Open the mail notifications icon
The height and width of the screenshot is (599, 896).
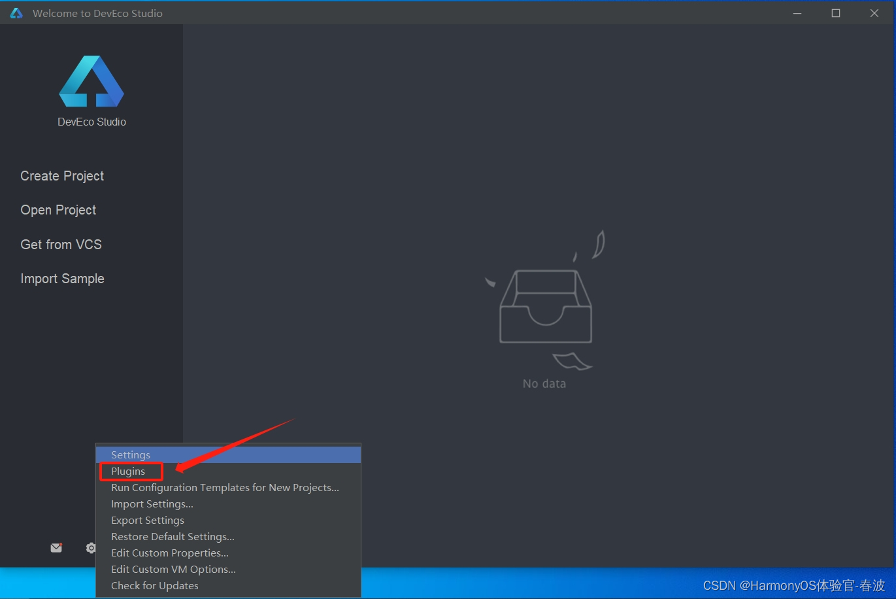click(56, 548)
